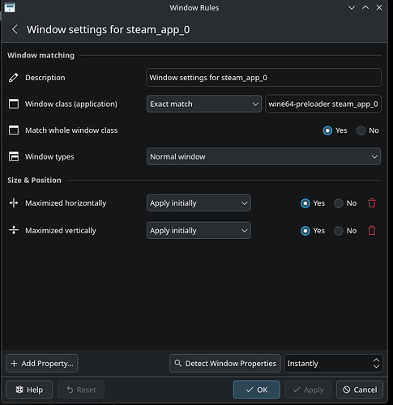Open the Exact match dropdown
The height and width of the screenshot is (405, 393).
pos(204,104)
